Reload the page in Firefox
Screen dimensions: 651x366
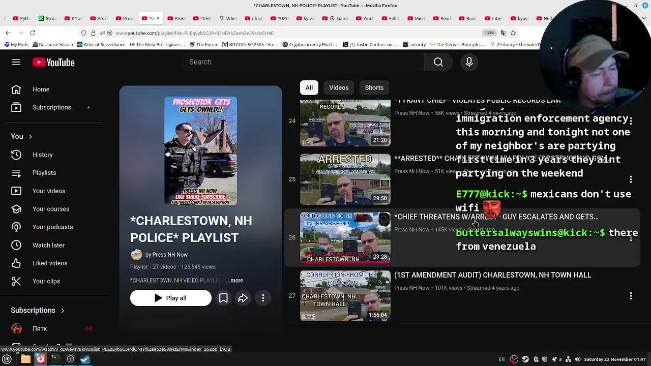(x=32, y=33)
